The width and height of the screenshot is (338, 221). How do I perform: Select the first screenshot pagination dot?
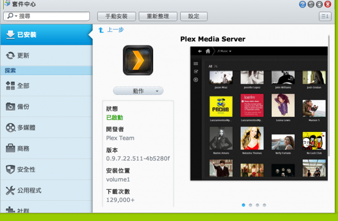pyautogui.click(x=243, y=205)
